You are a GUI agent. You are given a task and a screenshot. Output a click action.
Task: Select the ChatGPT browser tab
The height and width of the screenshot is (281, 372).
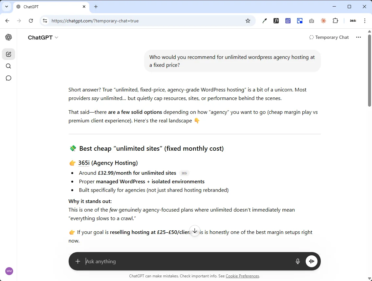pyautogui.click(x=51, y=7)
